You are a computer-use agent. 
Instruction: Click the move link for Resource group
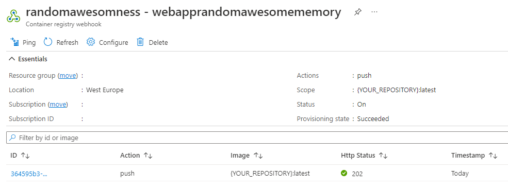(68, 76)
